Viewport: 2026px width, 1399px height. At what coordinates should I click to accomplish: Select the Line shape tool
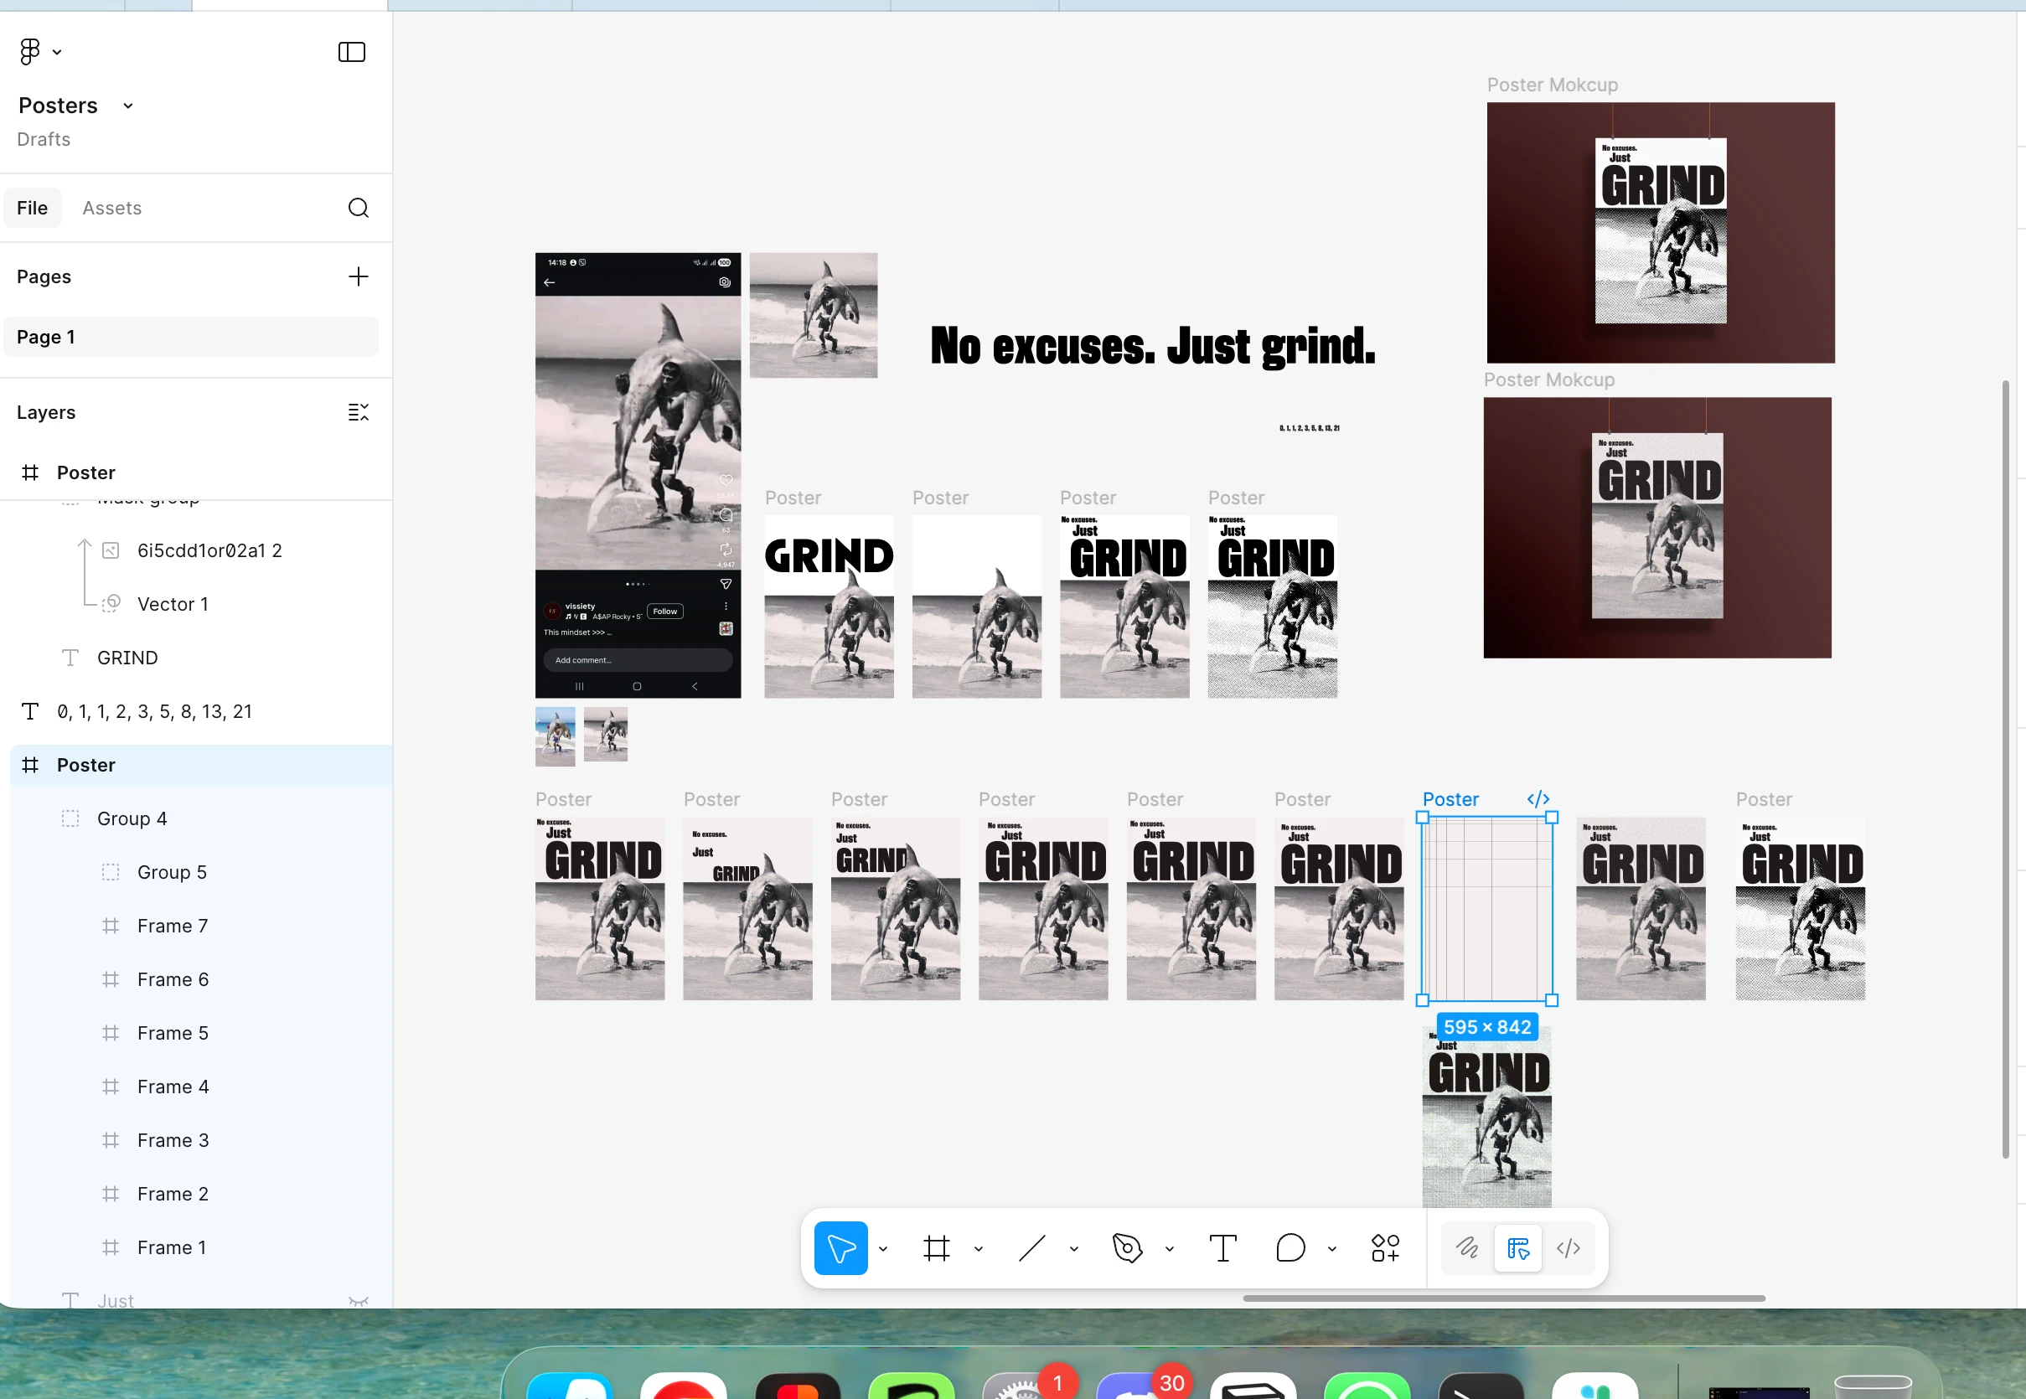pyautogui.click(x=1031, y=1247)
